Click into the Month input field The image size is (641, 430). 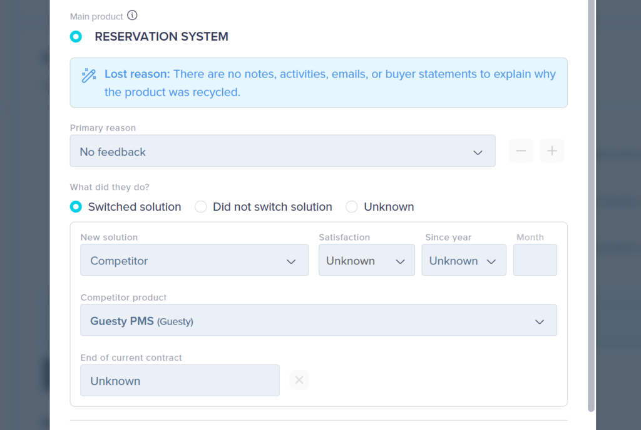click(x=535, y=260)
